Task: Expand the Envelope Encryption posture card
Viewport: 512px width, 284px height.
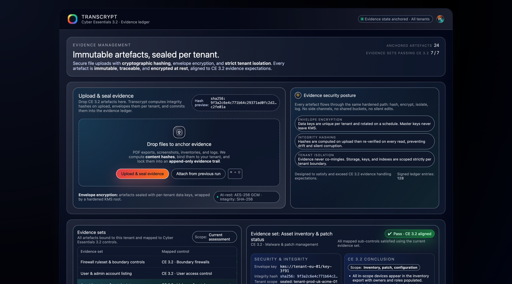Action: 364,124
